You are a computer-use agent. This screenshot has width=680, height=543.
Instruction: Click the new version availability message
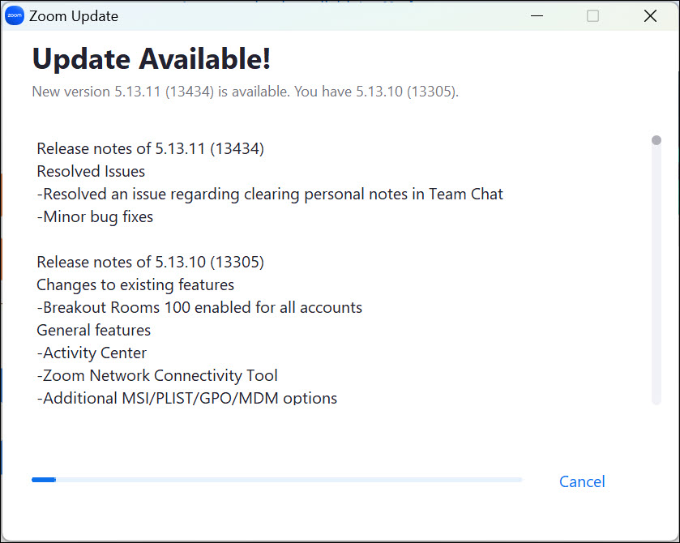coord(245,92)
